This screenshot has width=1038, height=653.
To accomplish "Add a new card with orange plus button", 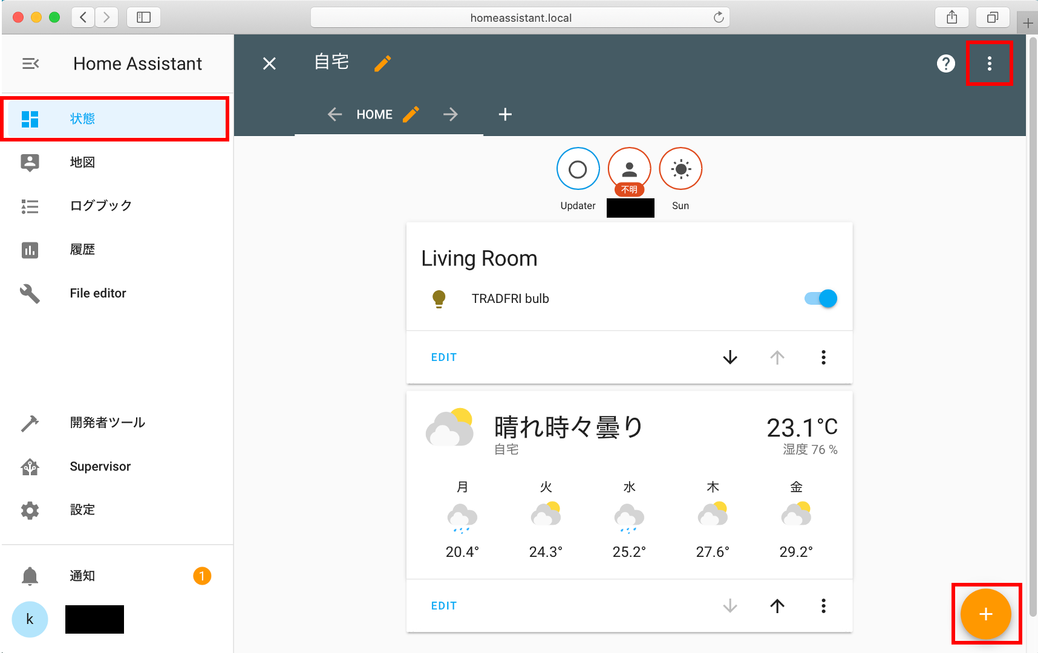I will pyautogui.click(x=986, y=614).
